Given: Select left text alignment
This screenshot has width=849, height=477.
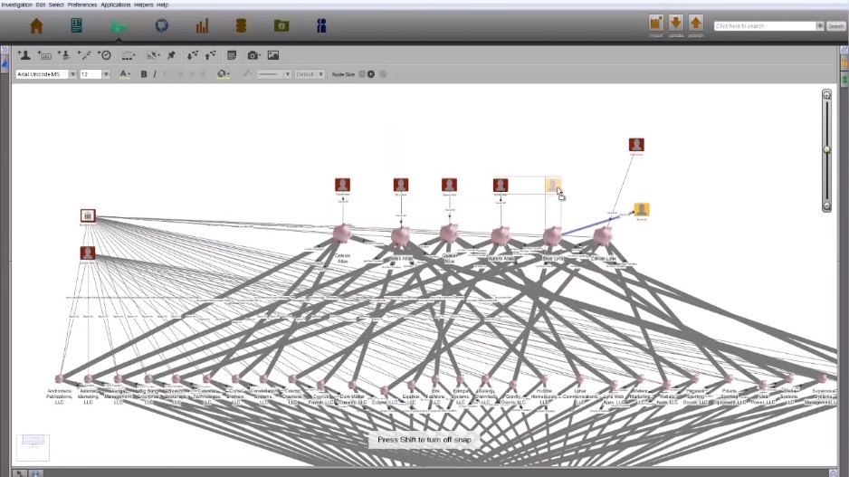Looking at the screenshot, I should tap(180, 74).
